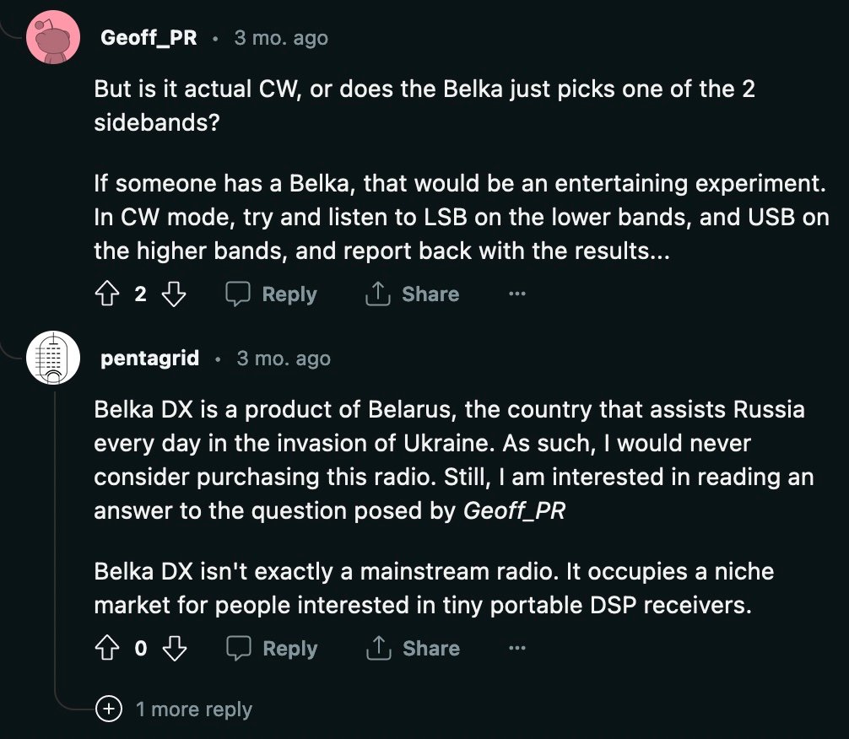Click the plus icon to show replies
Screen dimensions: 849x739
point(108,709)
